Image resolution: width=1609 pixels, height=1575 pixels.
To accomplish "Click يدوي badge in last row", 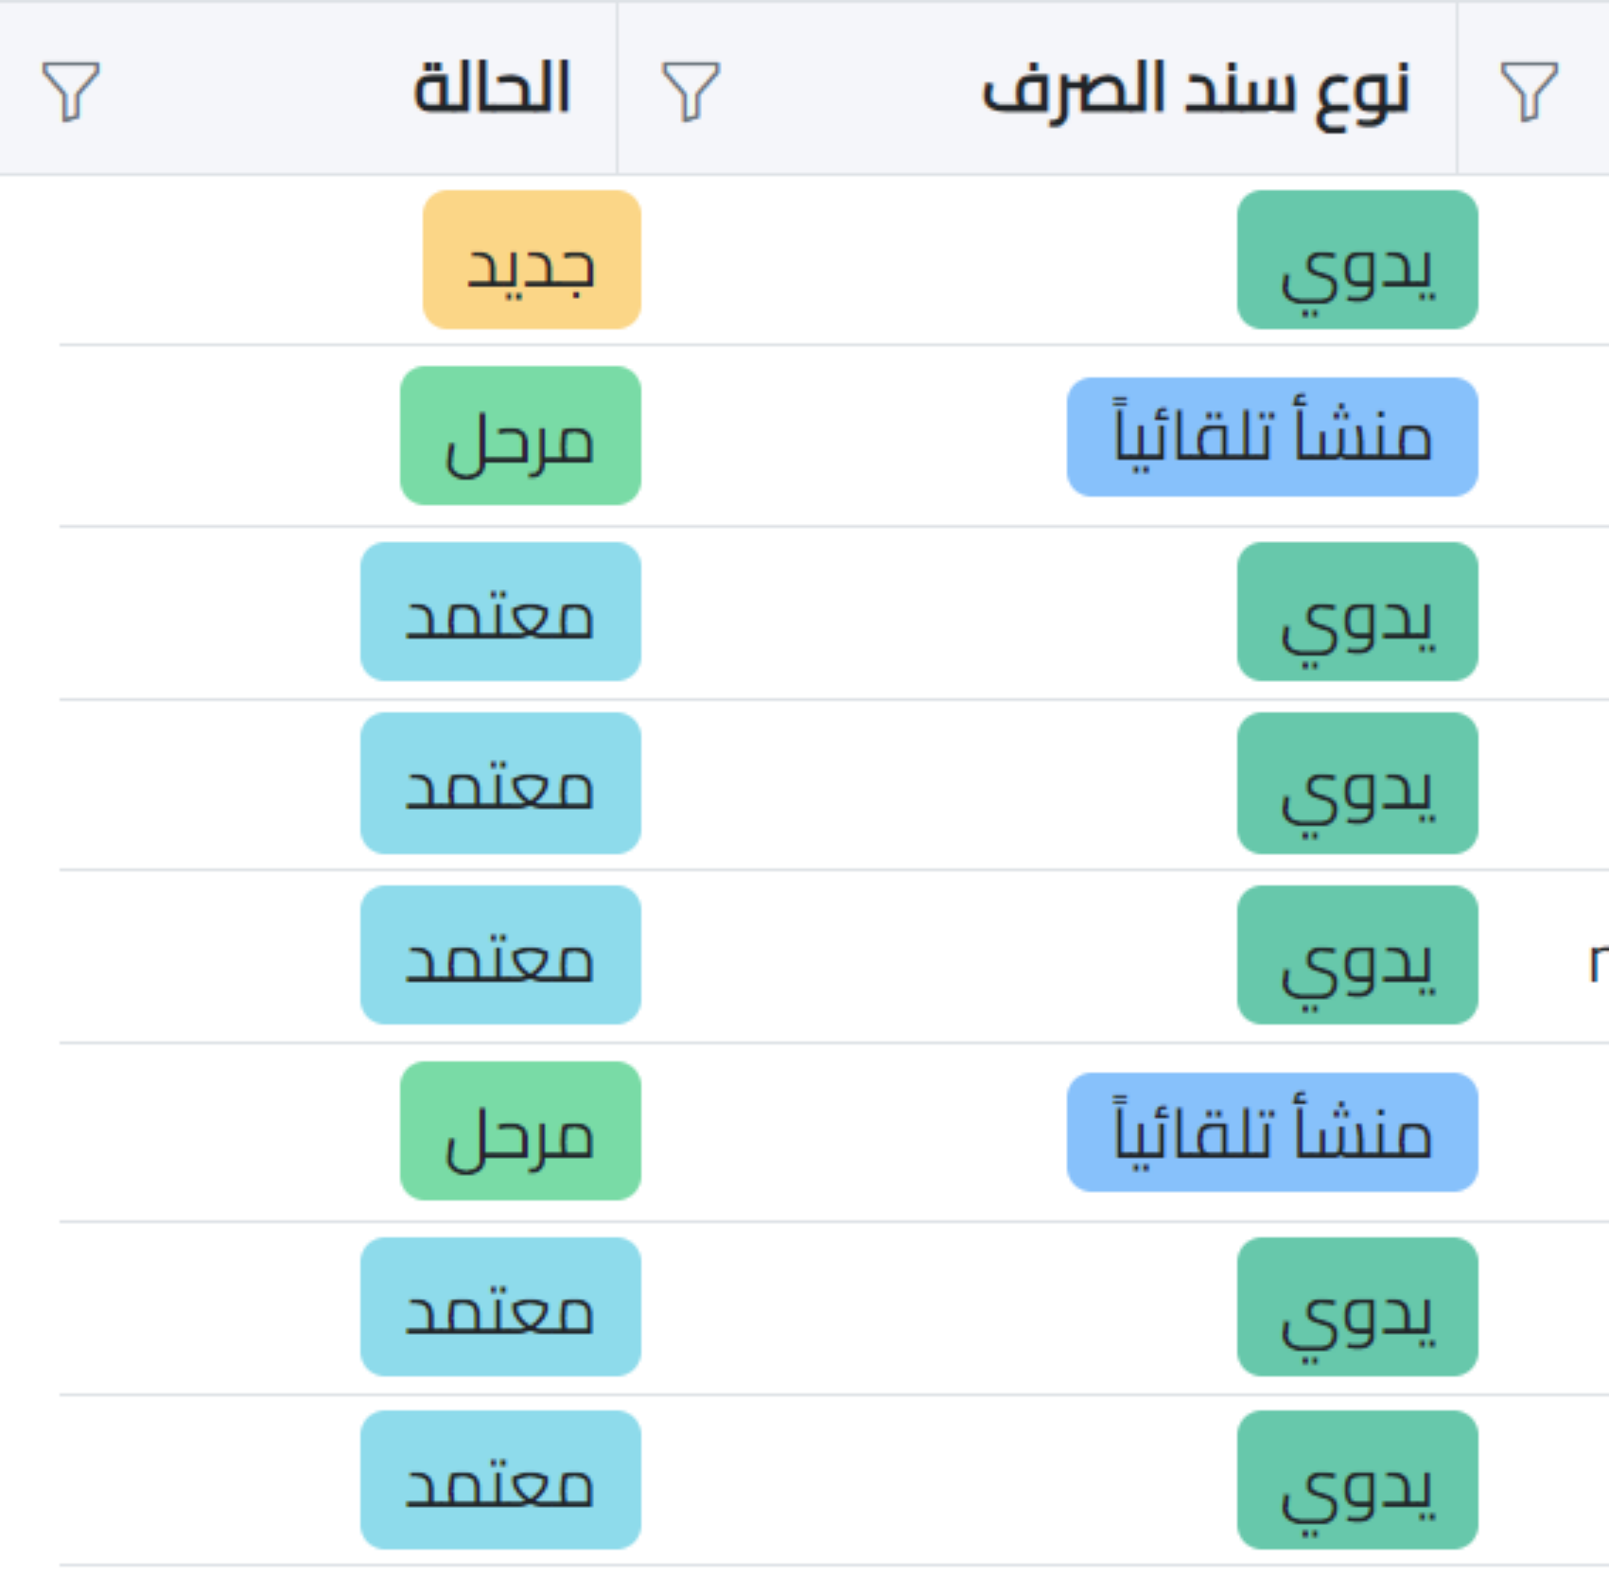I will click(1356, 1479).
